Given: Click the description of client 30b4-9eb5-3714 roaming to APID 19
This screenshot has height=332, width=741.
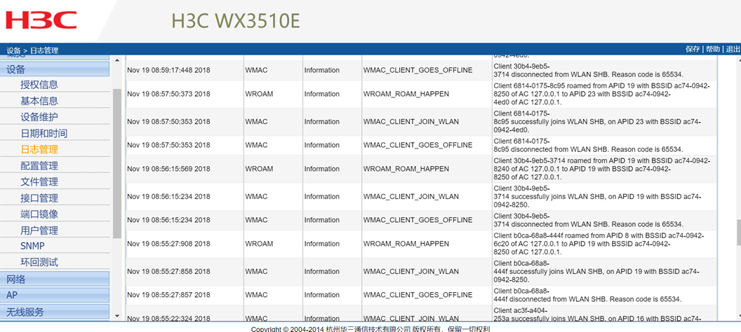Looking at the screenshot, I should tap(601, 169).
